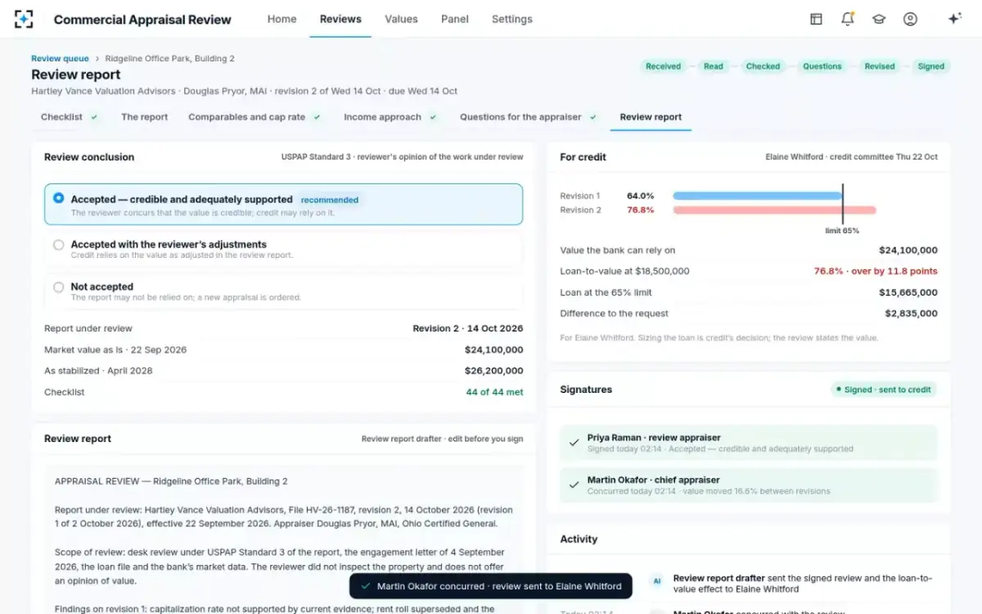Image resolution: width=982 pixels, height=614 pixels.
Task: Select 'Accepted with the reviewer's adjustments' option
Action: click(x=283, y=249)
